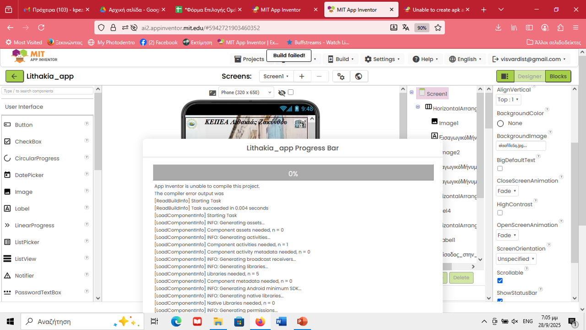
Task: Open the Phone (320 x 650) size dropdown
Action: pyautogui.click(x=246, y=93)
